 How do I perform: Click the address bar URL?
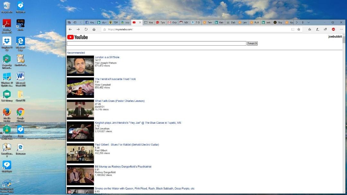tap(120, 29)
